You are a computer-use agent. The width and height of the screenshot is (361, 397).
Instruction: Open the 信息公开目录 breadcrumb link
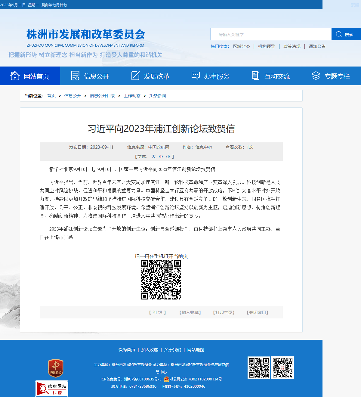(102, 96)
